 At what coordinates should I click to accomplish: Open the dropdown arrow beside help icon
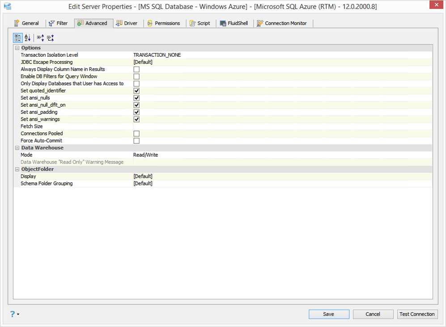click(x=18, y=314)
